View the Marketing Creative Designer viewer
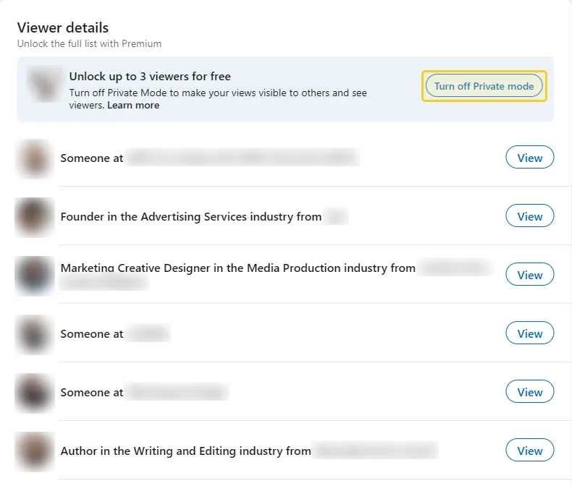 (x=530, y=274)
